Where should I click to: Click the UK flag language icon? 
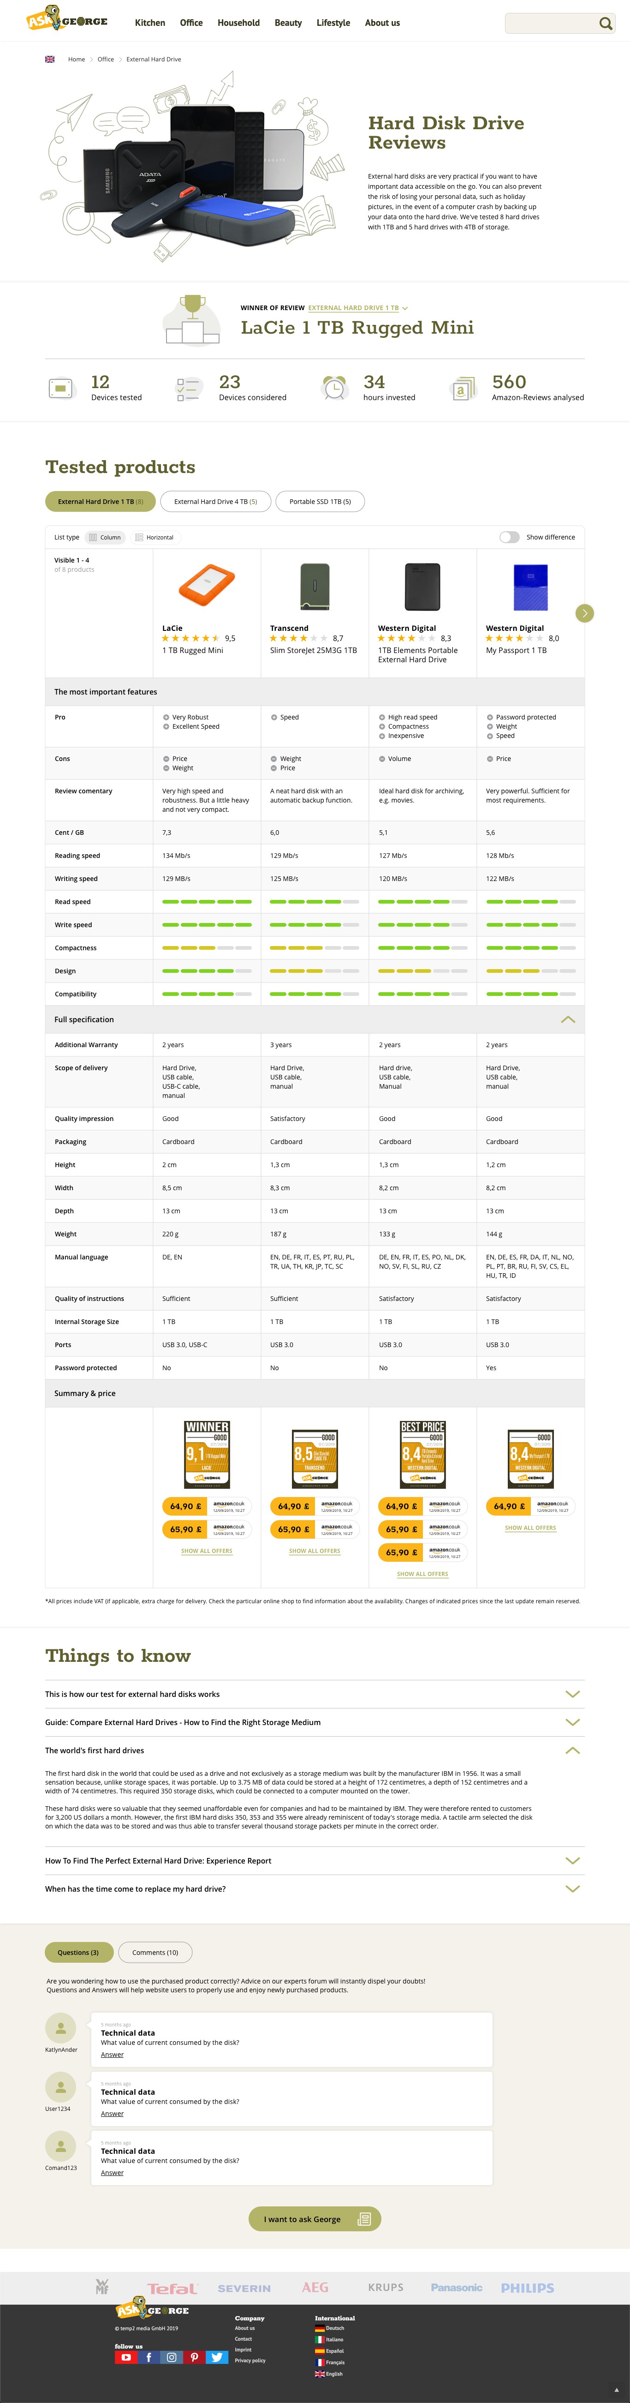49,59
